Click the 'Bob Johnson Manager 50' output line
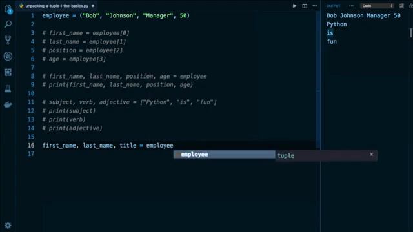The width and height of the screenshot is (413, 232). click(x=363, y=15)
